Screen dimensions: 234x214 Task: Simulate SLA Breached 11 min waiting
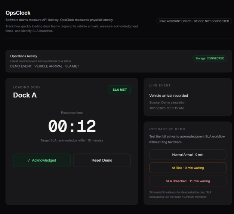(188, 181)
